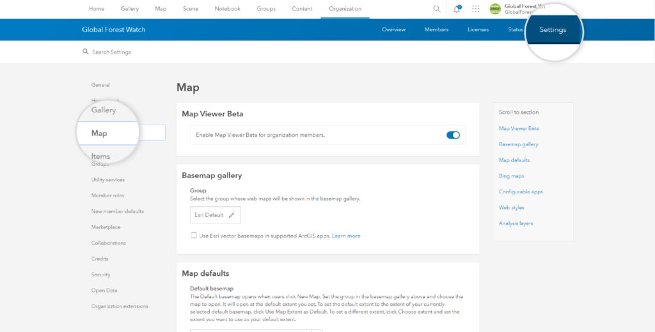The image size is (655, 332).
Task: Jump to Map Viewer Beta section link
Action: coord(519,128)
